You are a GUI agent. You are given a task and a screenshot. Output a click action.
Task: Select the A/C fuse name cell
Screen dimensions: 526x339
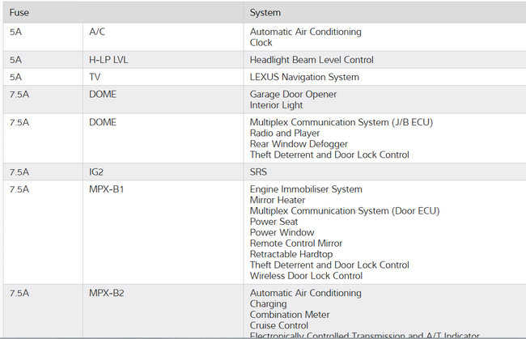(97, 32)
